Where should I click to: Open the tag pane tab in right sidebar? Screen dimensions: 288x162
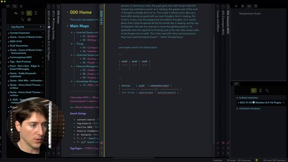236,6
